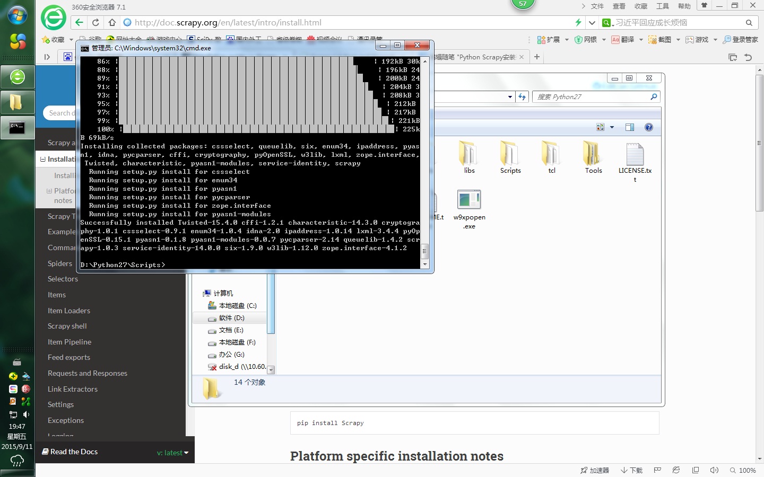Click the restore closed tab undo icon
The height and width of the screenshot is (477, 764).
(x=748, y=57)
